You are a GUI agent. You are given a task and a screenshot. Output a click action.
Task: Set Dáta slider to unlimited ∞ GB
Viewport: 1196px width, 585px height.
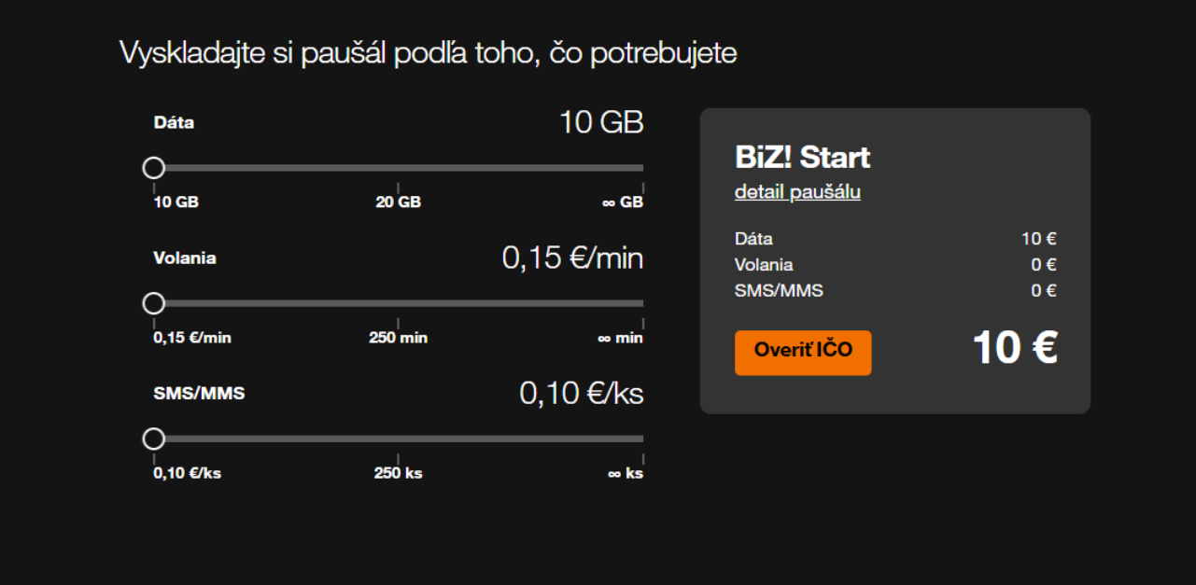(642, 168)
